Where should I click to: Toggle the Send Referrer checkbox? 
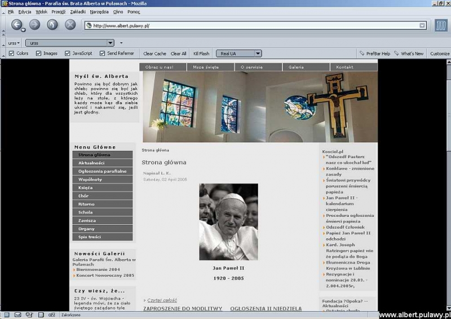tap(102, 53)
